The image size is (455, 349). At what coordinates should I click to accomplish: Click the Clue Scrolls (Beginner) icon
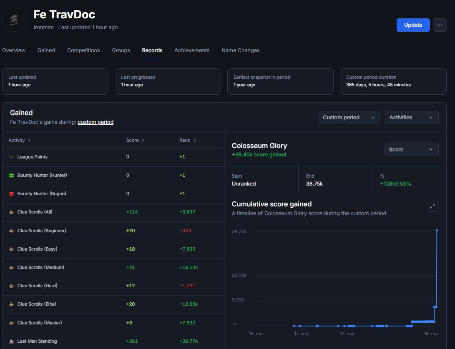(x=11, y=231)
